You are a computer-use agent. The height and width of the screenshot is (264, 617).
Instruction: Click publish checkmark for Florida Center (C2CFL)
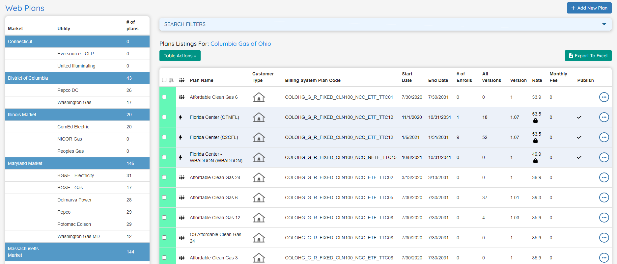click(579, 137)
